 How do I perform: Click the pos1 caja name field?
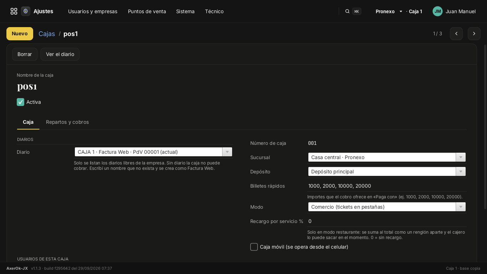click(x=27, y=86)
